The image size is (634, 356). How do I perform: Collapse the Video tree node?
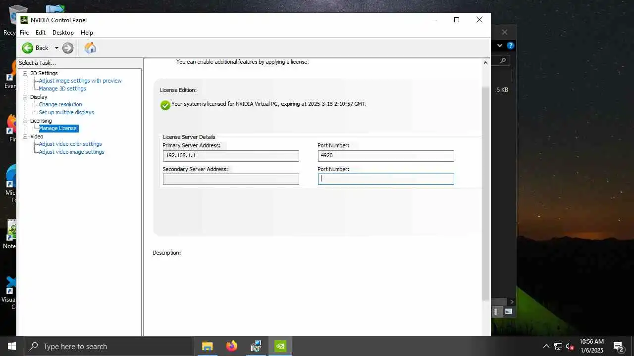pyautogui.click(x=25, y=136)
